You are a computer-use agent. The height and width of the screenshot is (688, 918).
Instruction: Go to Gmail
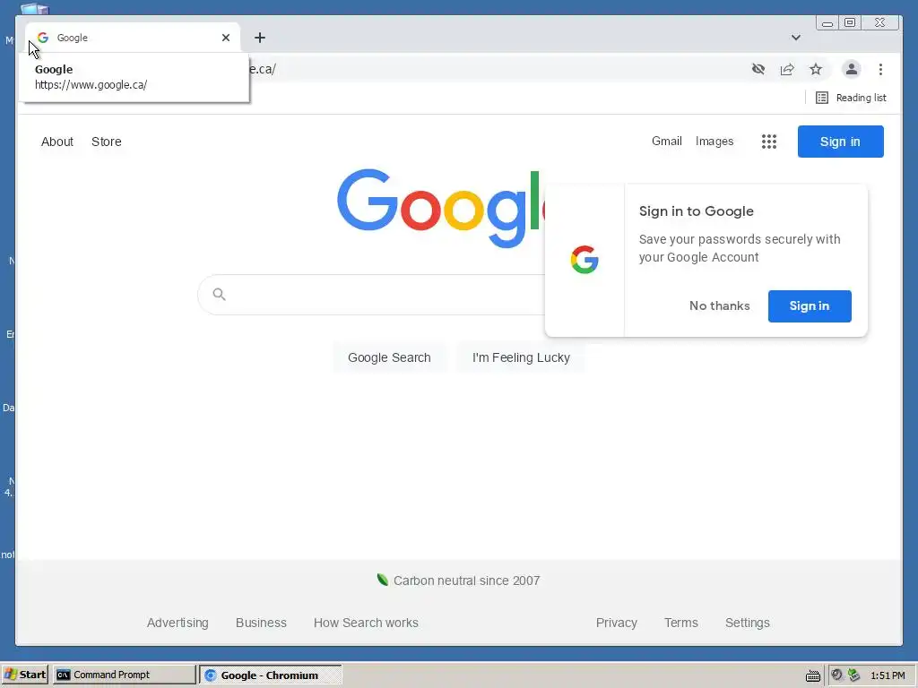(x=667, y=141)
